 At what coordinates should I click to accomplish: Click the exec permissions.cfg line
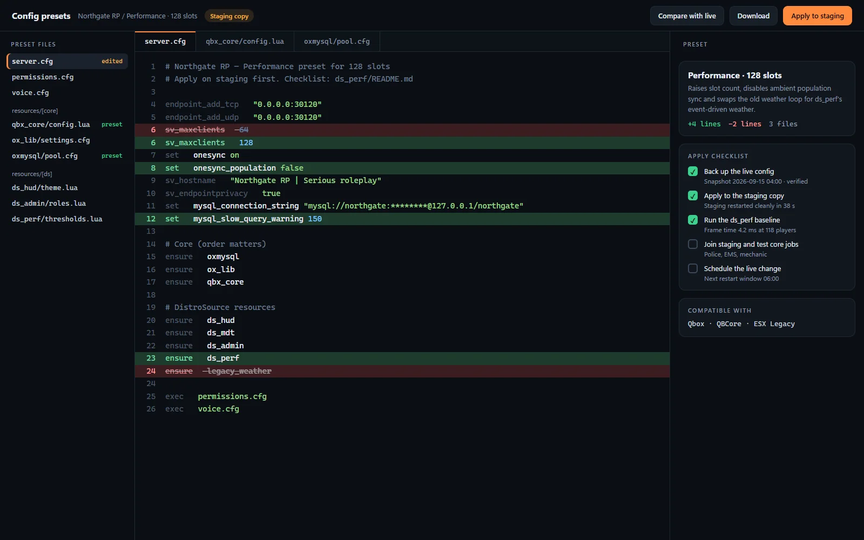click(x=402, y=396)
